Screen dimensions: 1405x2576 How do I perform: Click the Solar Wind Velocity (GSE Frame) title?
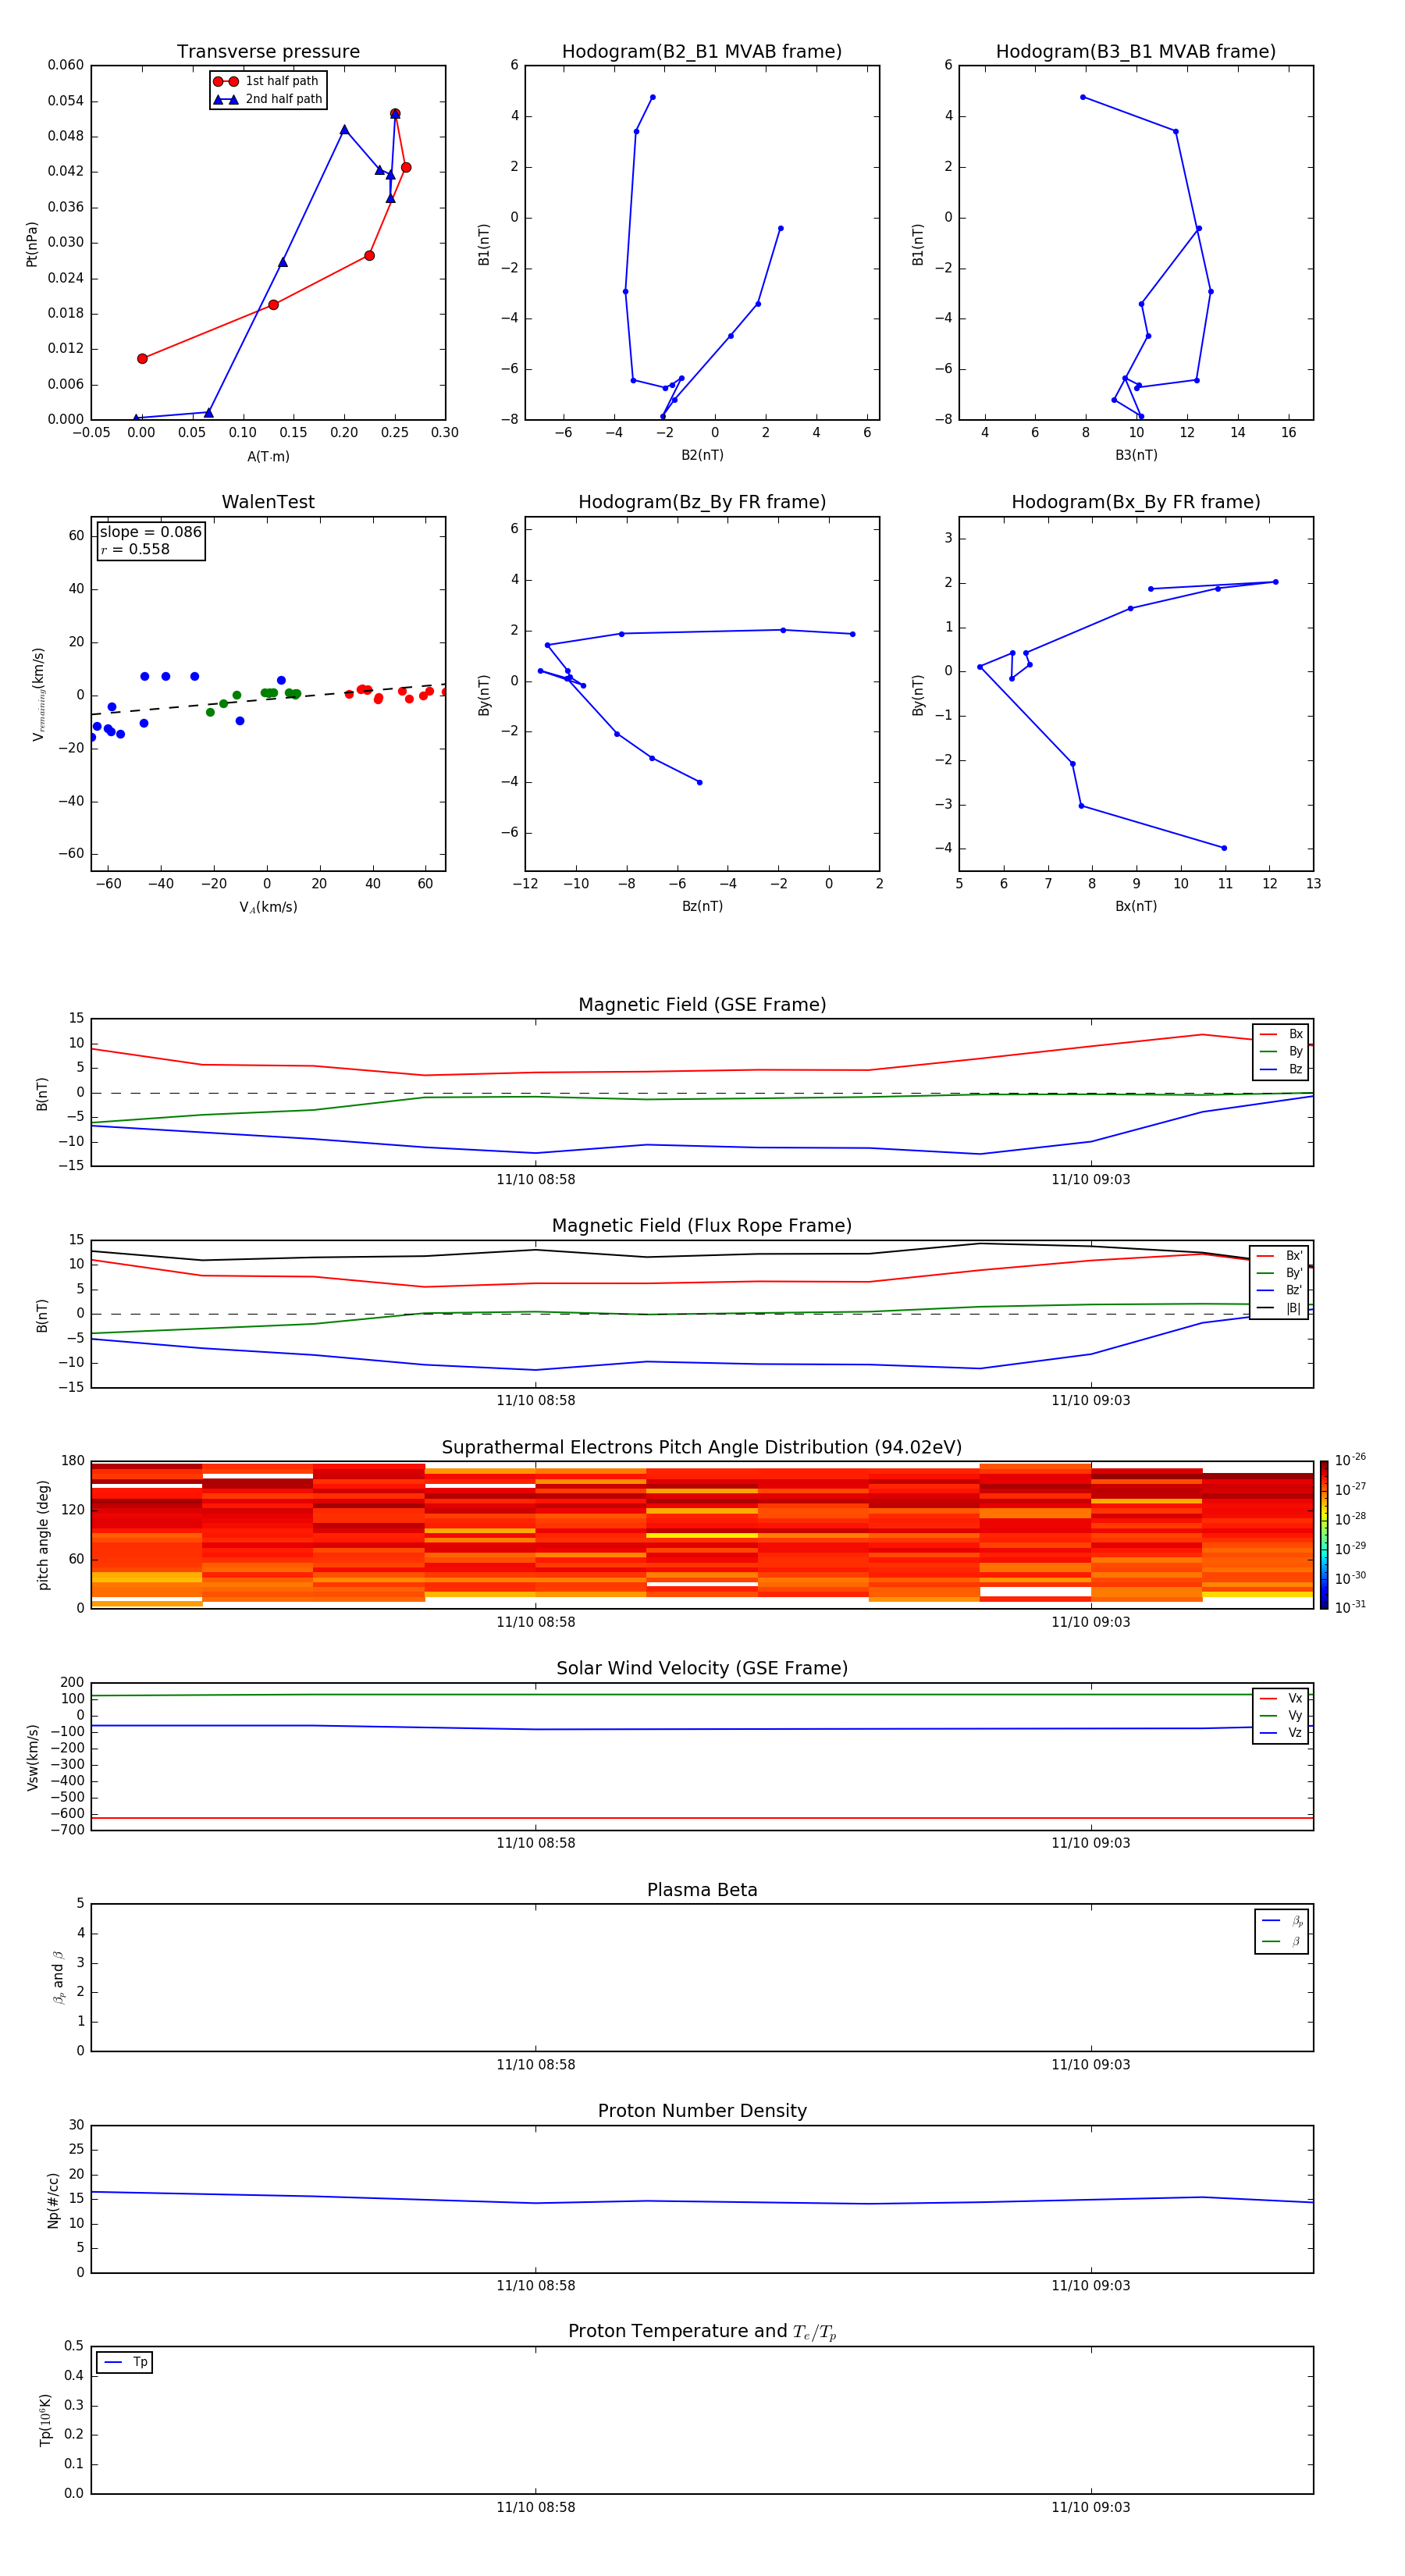(702, 1668)
